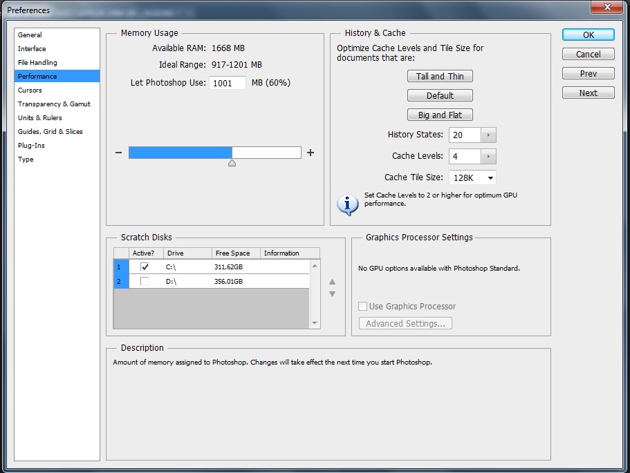Move scratch disk up with arrow icon

pyautogui.click(x=332, y=282)
